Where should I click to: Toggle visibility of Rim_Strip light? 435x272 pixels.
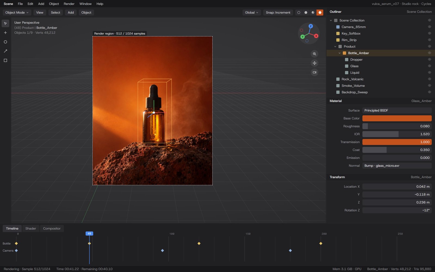[x=430, y=40]
